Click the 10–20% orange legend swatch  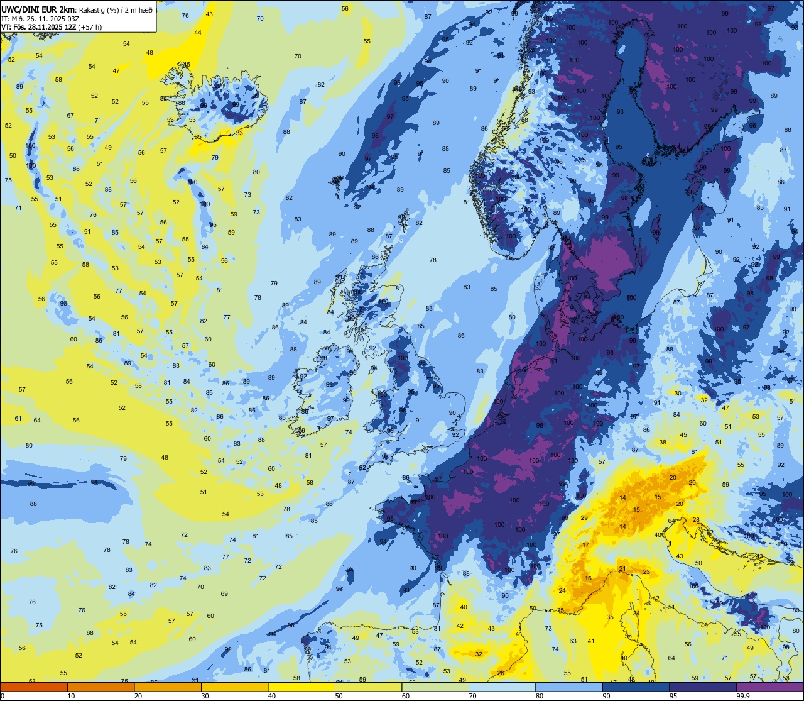[100, 687]
